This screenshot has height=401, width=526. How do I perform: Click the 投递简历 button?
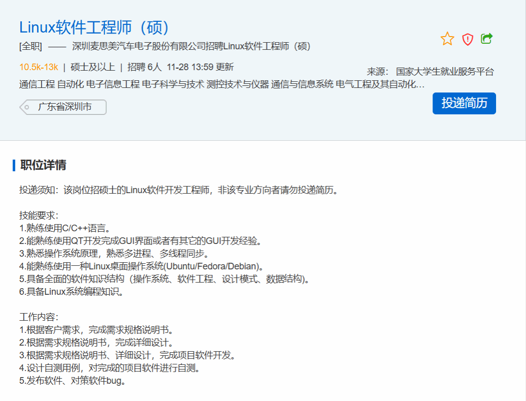point(464,103)
